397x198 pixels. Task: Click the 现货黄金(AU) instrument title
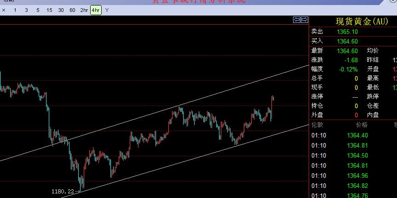point(362,22)
